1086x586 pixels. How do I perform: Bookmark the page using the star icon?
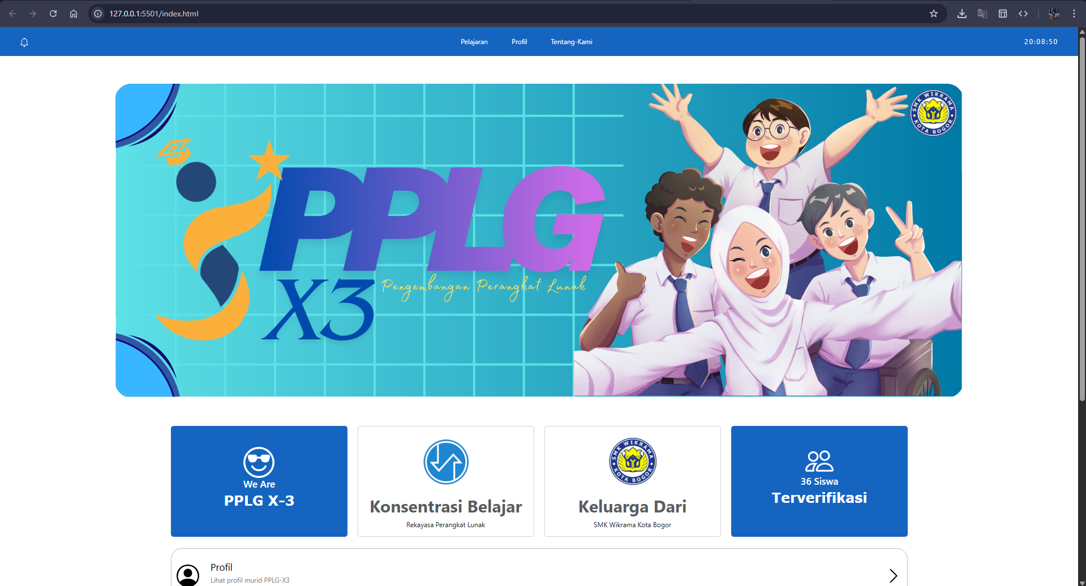(x=934, y=13)
